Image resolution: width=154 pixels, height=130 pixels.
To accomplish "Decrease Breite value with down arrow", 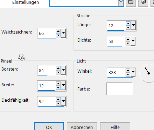I will pos(58,88).
